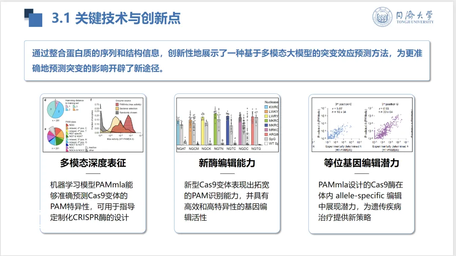Screen dimensions: 456x256
Task: Click the 'ARGIN' legend entry in bar chart
Action: click(x=271, y=134)
